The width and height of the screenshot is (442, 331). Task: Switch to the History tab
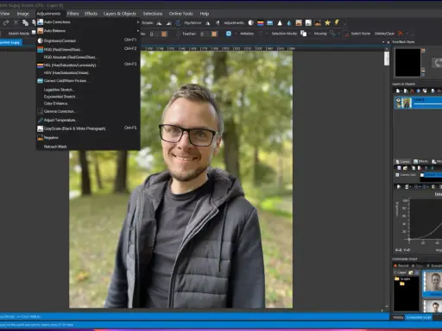pyautogui.click(x=398, y=317)
